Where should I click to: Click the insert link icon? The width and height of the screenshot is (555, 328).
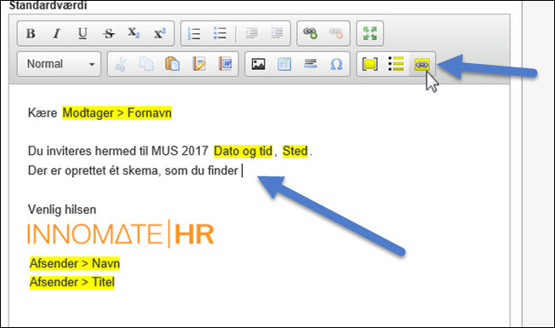point(310,33)
